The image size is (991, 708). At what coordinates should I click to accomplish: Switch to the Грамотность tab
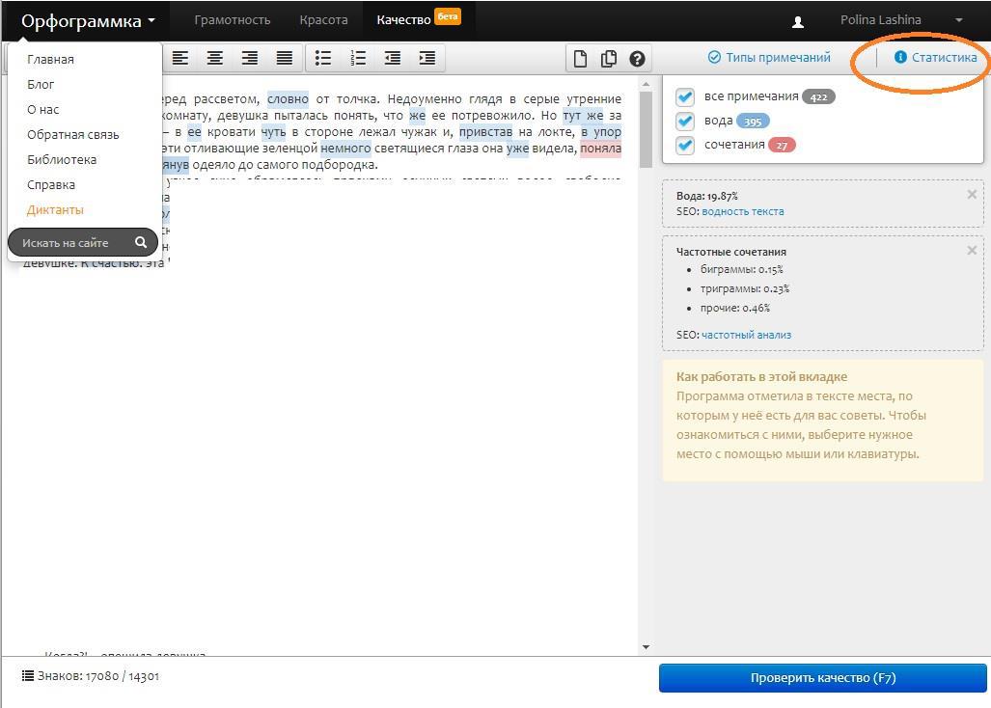232,20
